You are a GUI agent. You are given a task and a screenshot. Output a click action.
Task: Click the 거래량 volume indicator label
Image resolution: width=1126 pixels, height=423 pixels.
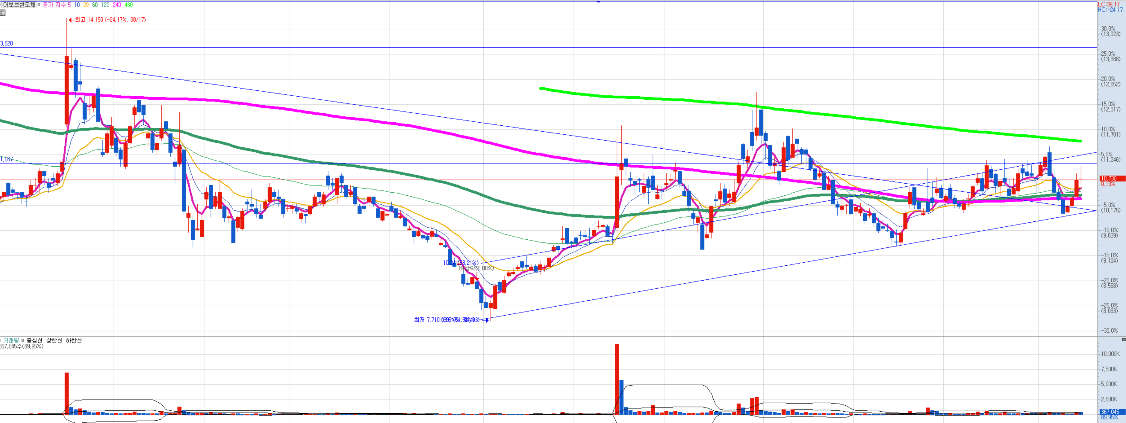11,340
